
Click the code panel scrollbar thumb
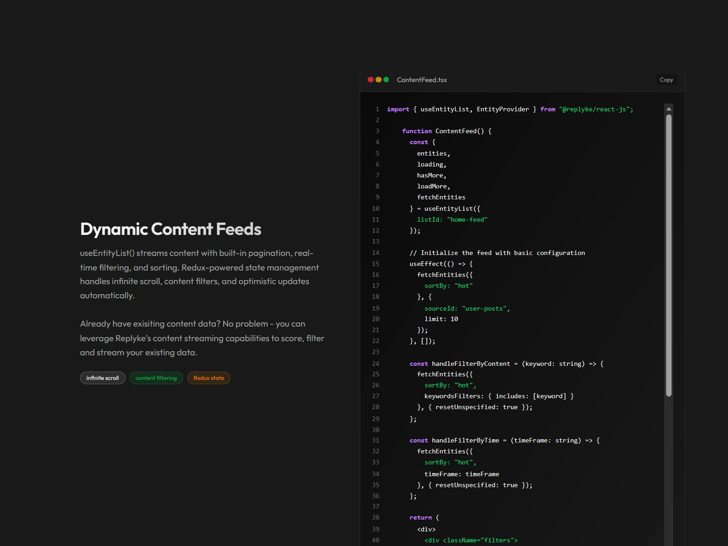tap(669, 255)
